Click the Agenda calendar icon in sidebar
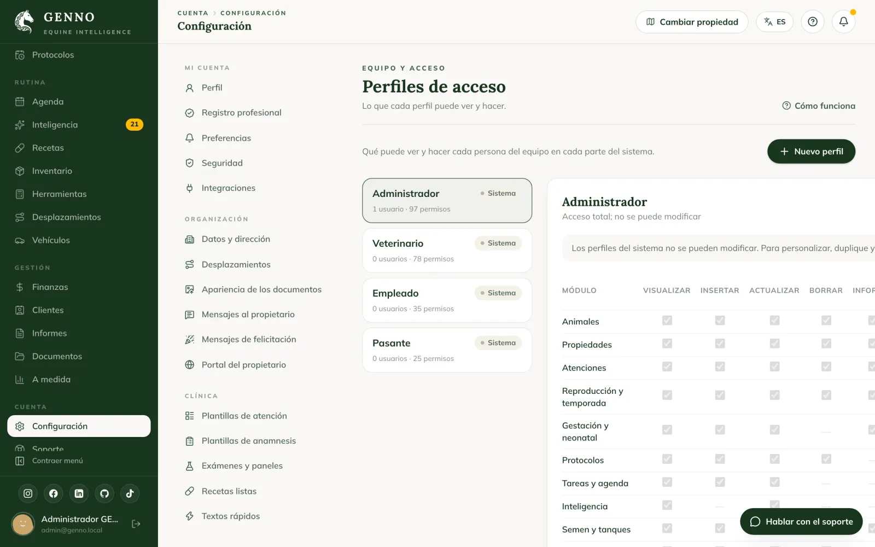 (x=20, y=102)
